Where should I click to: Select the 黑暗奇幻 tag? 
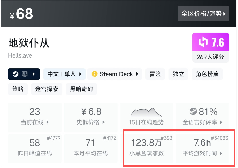(81, 89)
